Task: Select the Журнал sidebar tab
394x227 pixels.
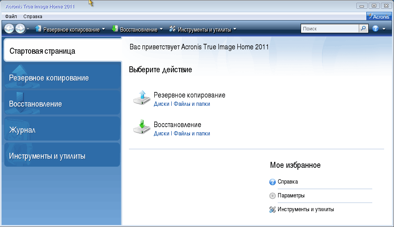Action: click(x=62, y=130)
